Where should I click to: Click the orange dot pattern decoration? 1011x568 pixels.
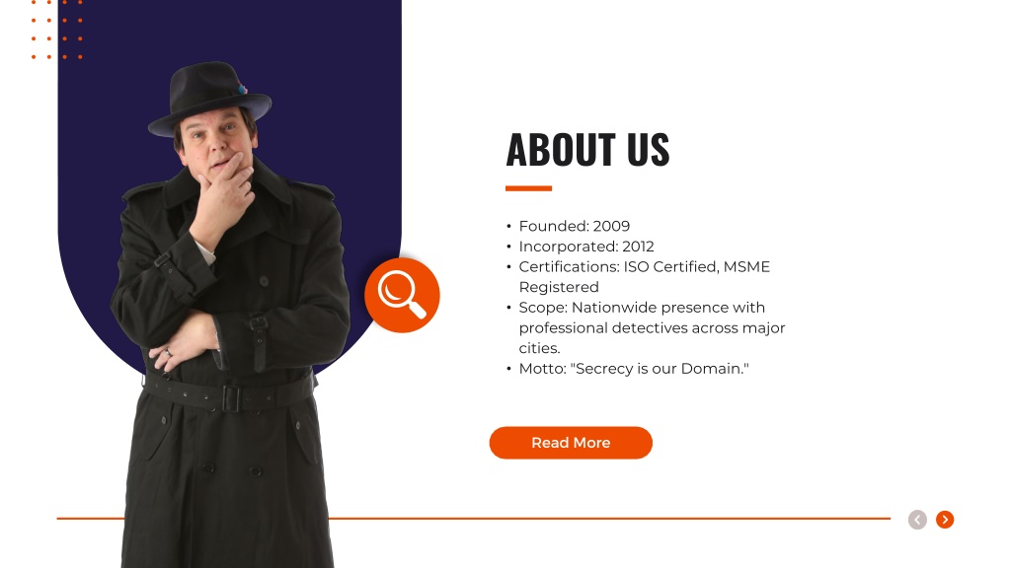56,30
